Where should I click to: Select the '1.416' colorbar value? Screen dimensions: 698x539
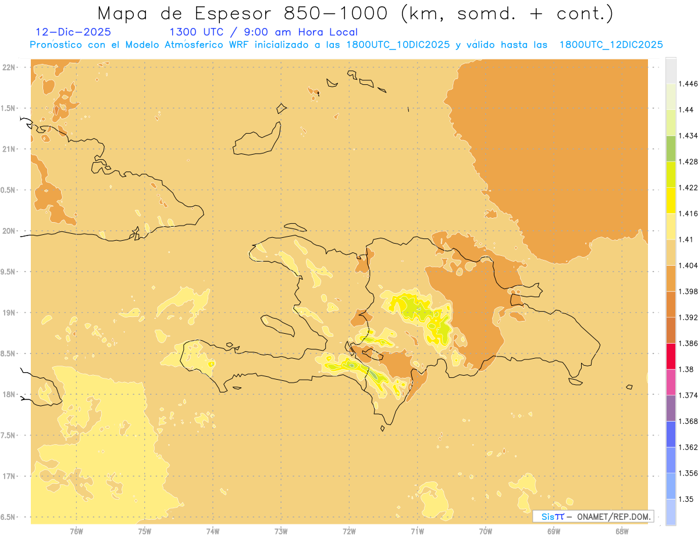tap(688, 213)
